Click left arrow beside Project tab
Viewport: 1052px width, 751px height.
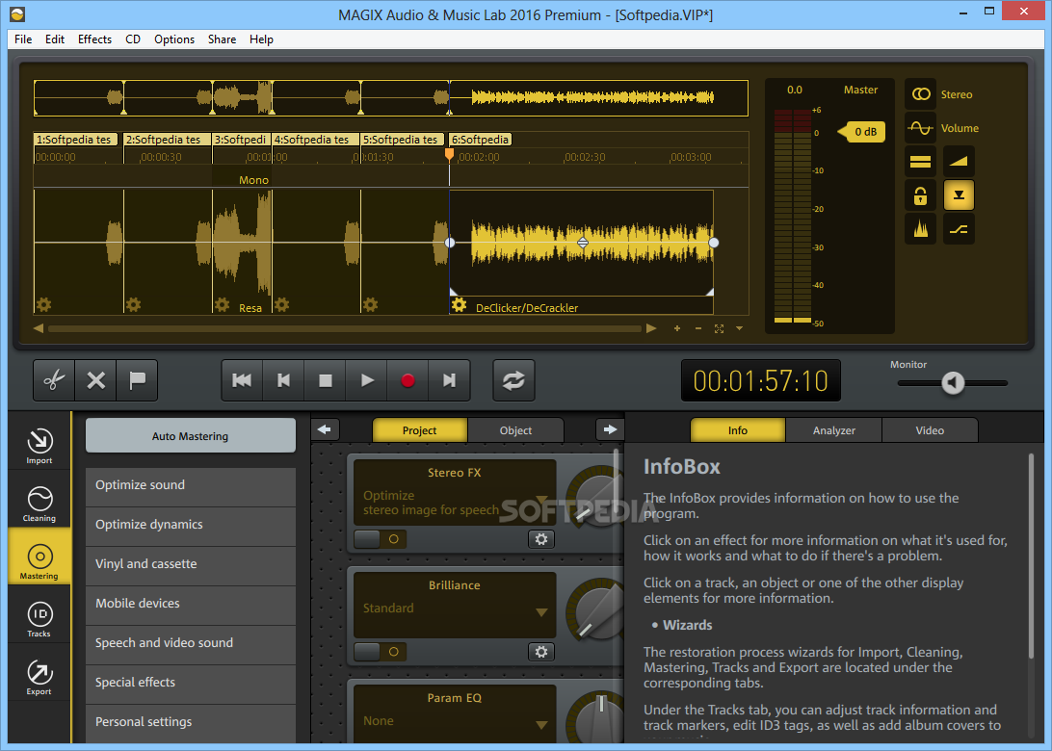point(325,429)
